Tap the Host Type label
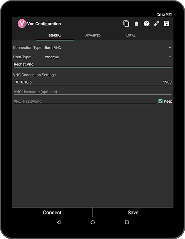 coord(22,57)
